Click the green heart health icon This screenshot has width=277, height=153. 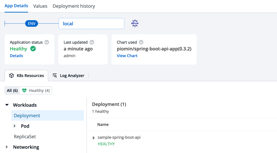(25, 91)
